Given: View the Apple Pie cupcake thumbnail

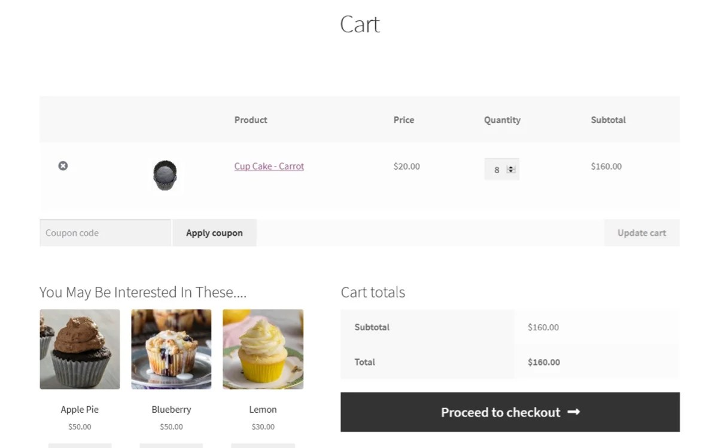Looking at the screenshot, I should (x=79, y=349).
